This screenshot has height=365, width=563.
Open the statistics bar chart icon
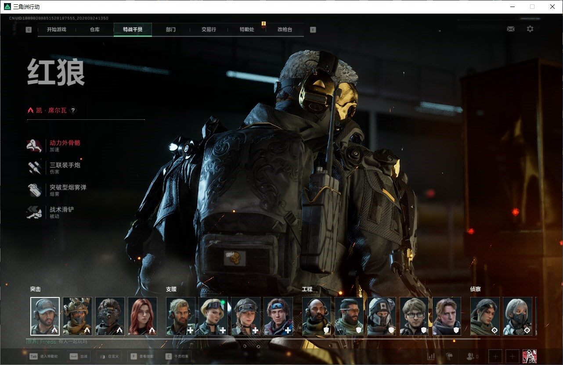[x=431, y=357]
